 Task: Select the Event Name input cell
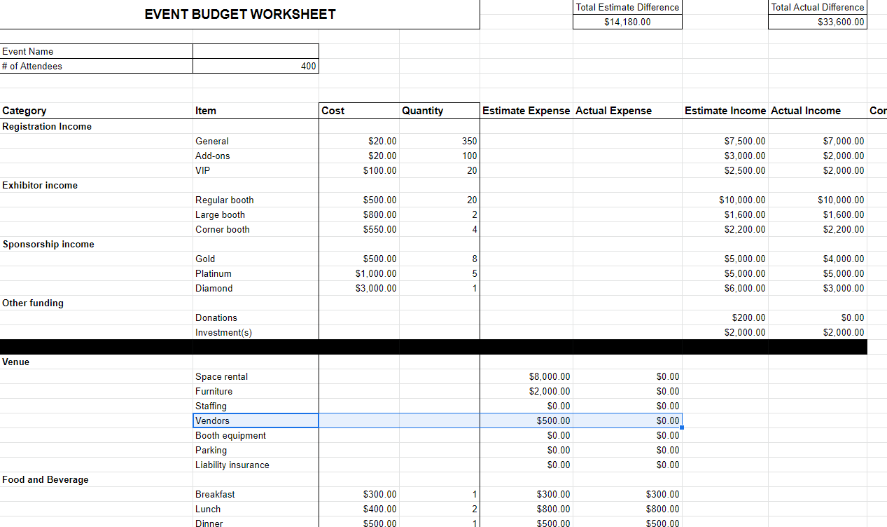click(x=256, y=51)
